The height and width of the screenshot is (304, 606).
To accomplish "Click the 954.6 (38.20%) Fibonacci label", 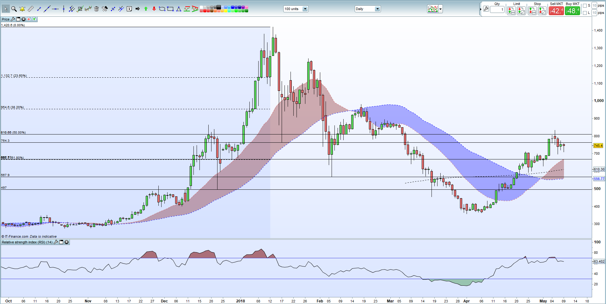I will (12, 107).
